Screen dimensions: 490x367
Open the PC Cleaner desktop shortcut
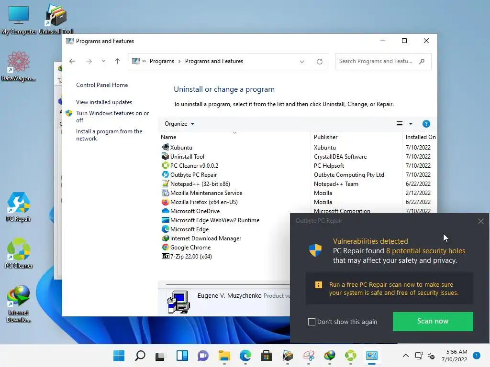click(19, 253)
